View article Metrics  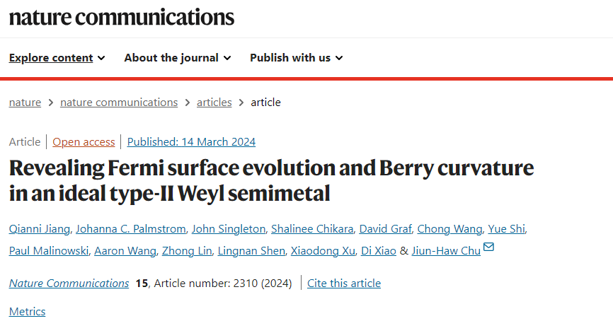(28, 312)
